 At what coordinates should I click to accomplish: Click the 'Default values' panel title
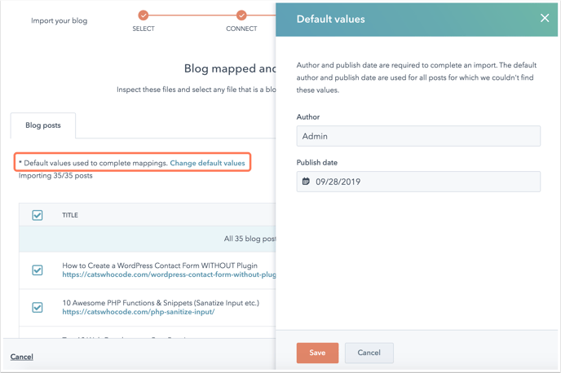click(330, 19)
